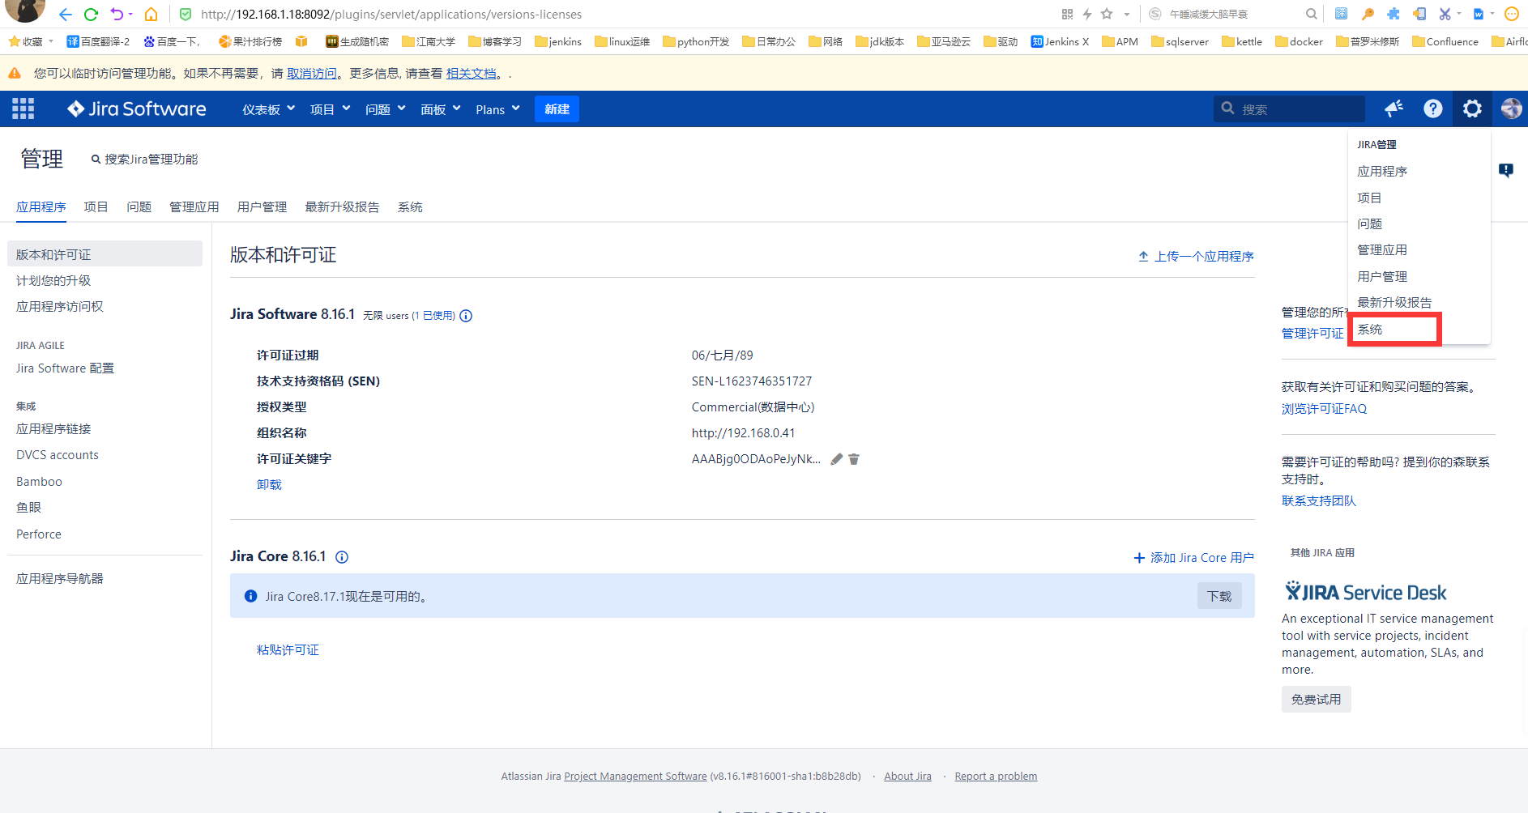Click the 下载 button for Jira Core 8.17.1
The height and width of the screenshot is (813, 1528).
[1219, 596]
